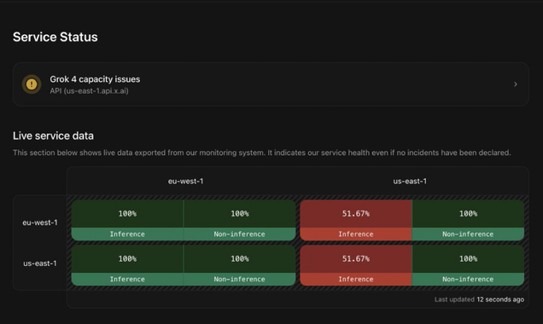Image resolution: width=543 pixels, height=324 pixels.
Task: Click red Inference label in eu-west-1 row
Action: [356, 234]
